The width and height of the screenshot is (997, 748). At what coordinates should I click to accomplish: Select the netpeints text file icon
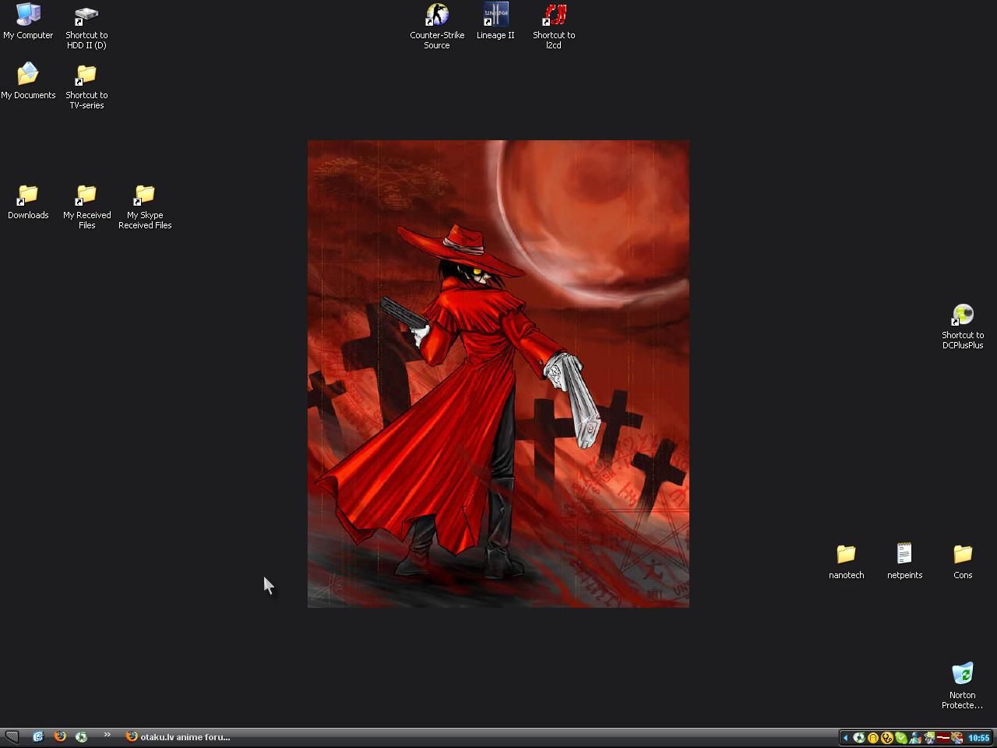pyautogui.click(x=904, y=561)
